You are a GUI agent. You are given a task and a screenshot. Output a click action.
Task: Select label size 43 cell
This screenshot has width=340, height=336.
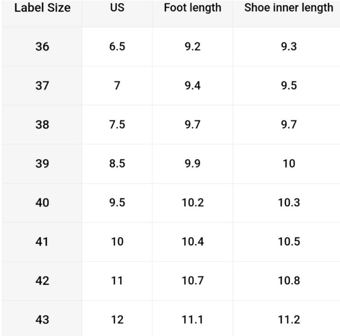pyautogui.click(x=42, y=318)
